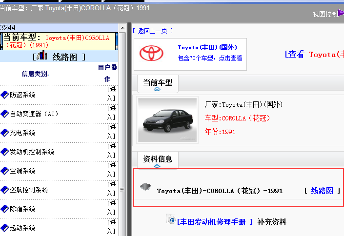The width and height of the screenshot is (344, 236).
Task: Click the 防盗系统 row text
Action: click(x=22, y=95)
